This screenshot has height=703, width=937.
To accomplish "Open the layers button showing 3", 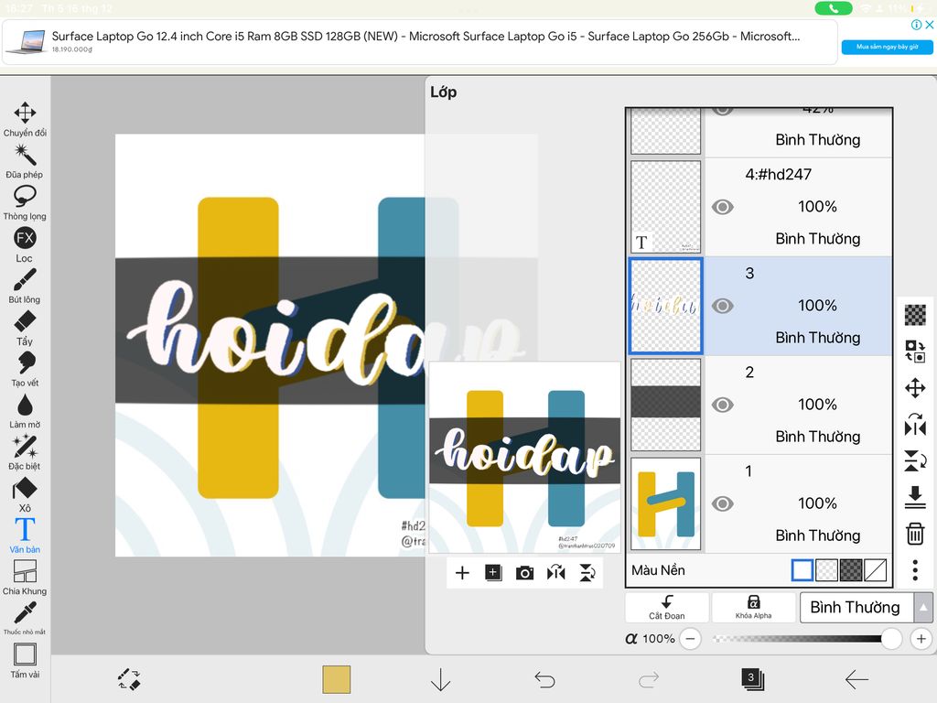I will point(752,679).
